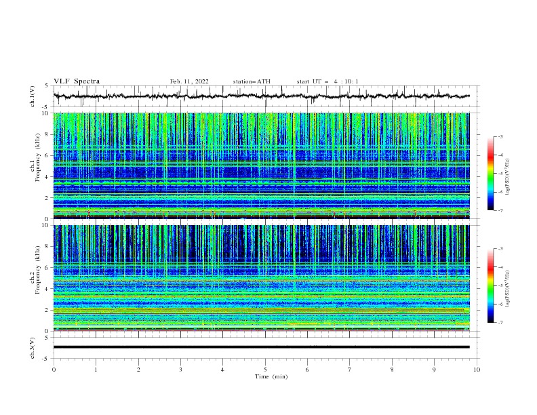The width and height of the screenshot is (537, 415).
Task: Click time axis tick label '1'
Action: 96,370
